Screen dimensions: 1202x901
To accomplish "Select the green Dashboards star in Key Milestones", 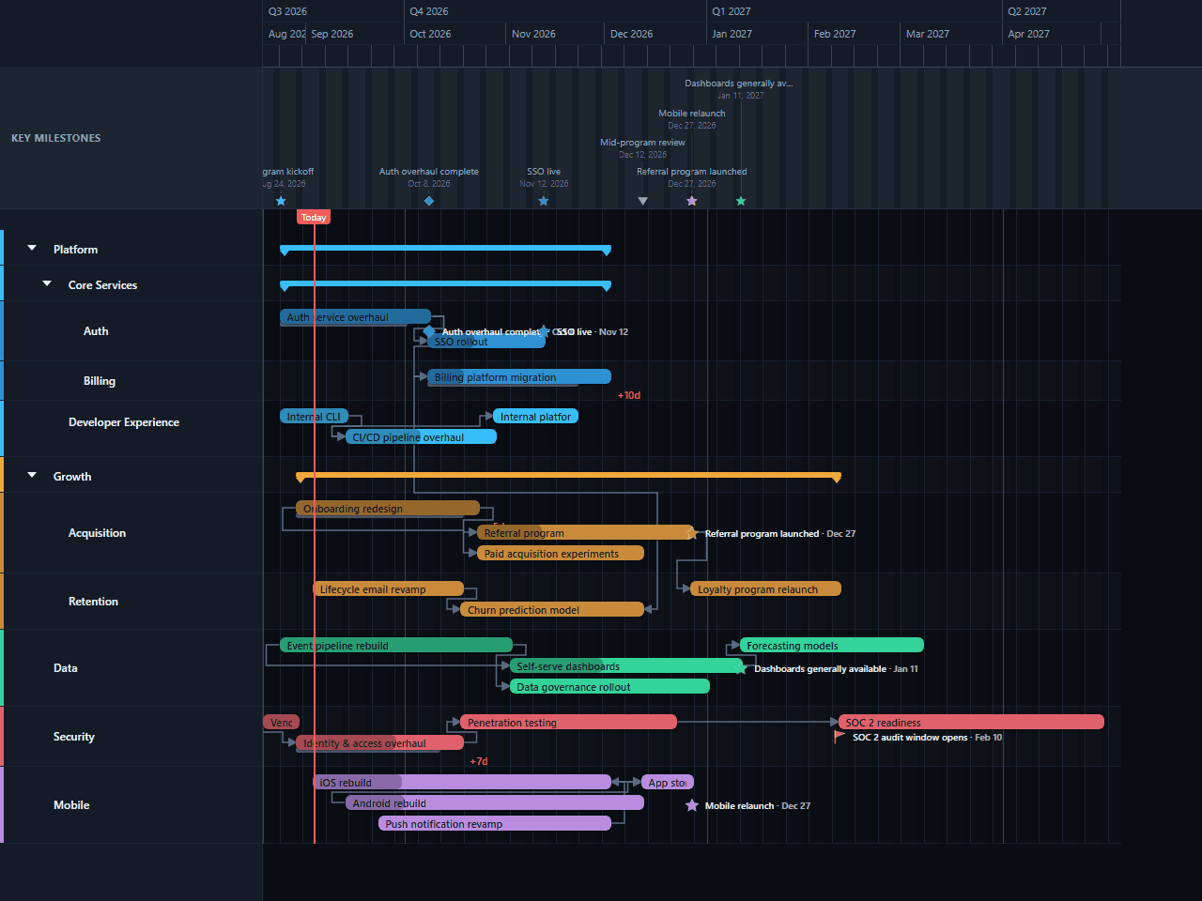I will pos(741,201).
